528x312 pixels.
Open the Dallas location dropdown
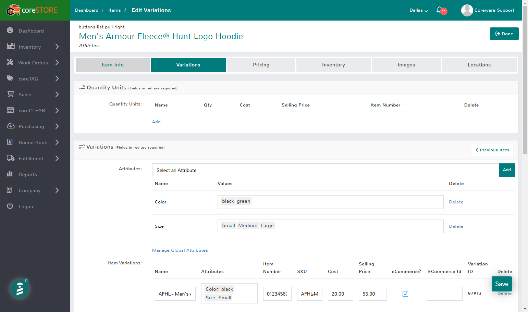[x=419, y=10]
